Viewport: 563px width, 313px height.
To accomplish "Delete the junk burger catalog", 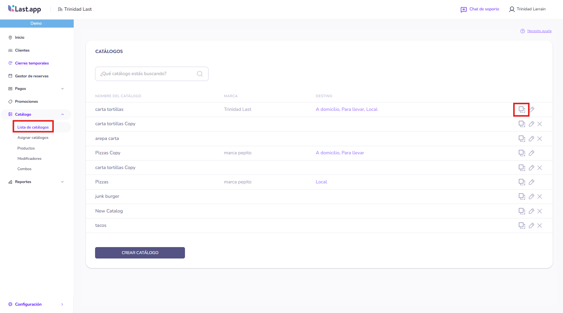I will point(539,197).
